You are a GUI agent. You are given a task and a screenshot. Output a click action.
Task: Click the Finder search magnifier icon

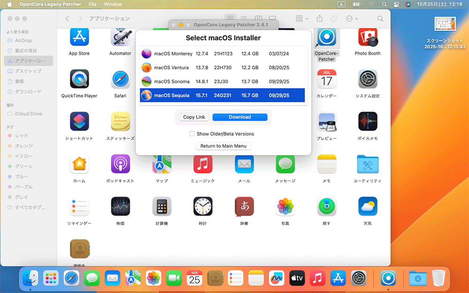pos(380,19)
